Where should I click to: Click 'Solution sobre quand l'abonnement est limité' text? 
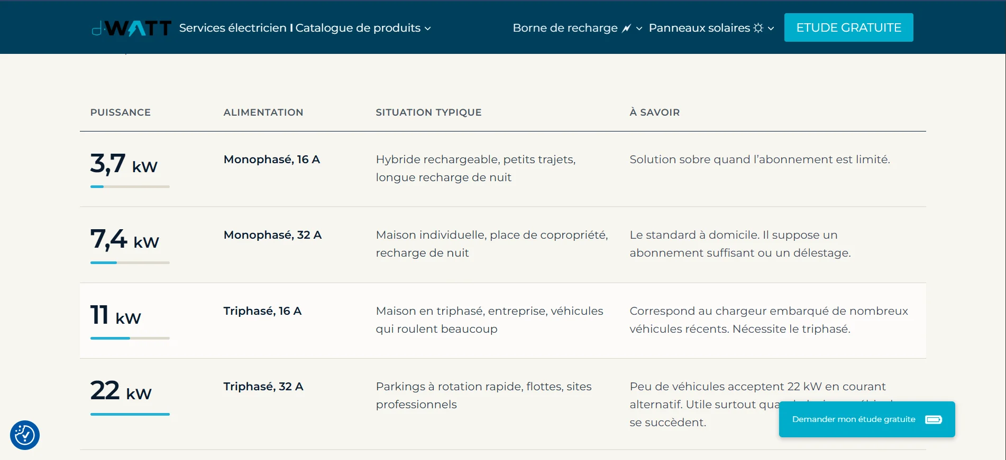[760, 159]
